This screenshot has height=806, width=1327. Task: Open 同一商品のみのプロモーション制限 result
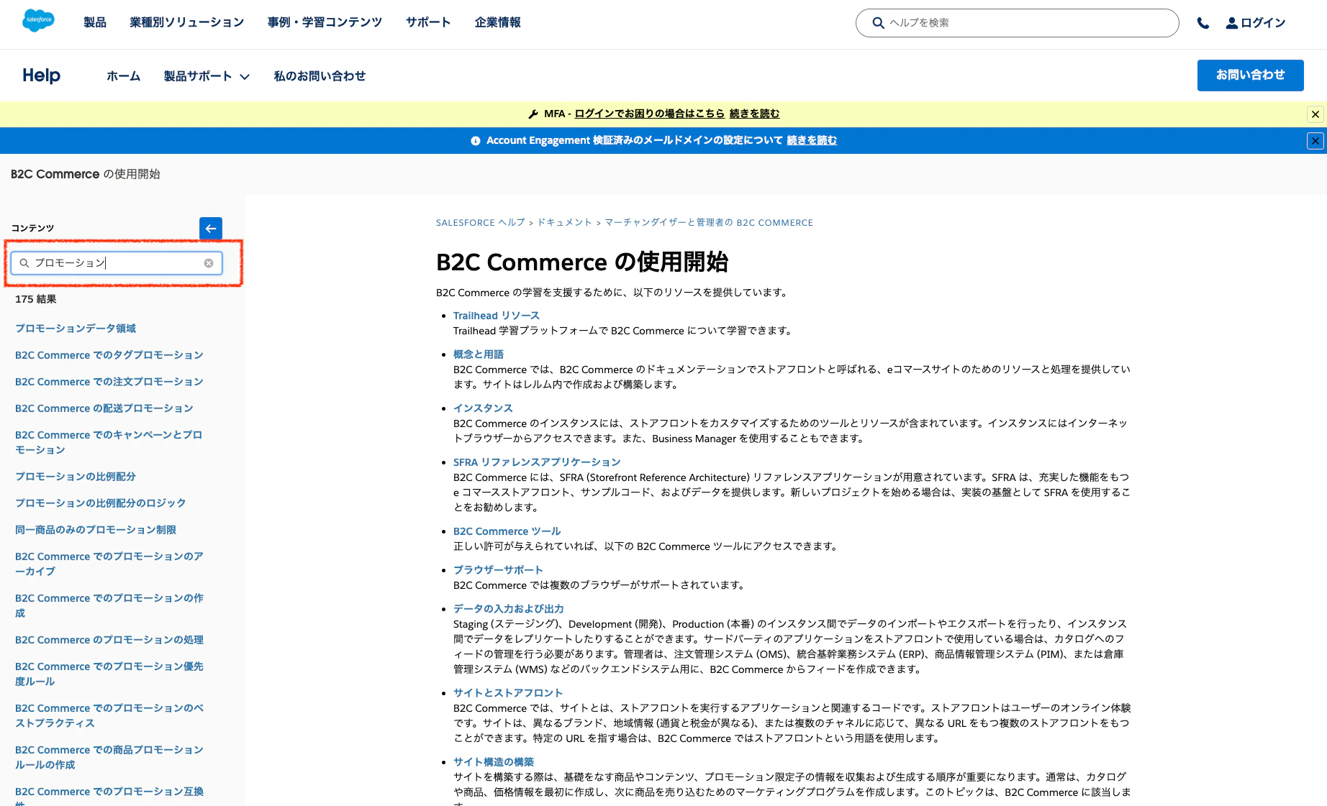pos(96,530)
